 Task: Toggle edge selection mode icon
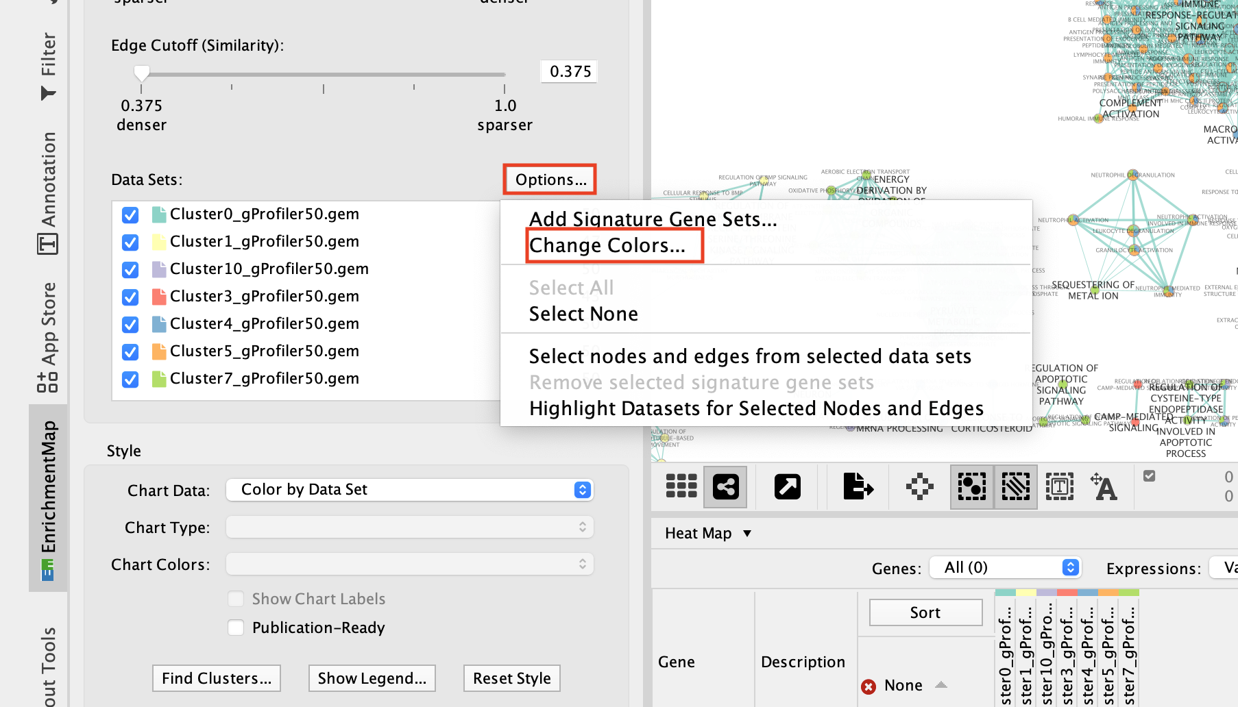tap(1015, 486)
